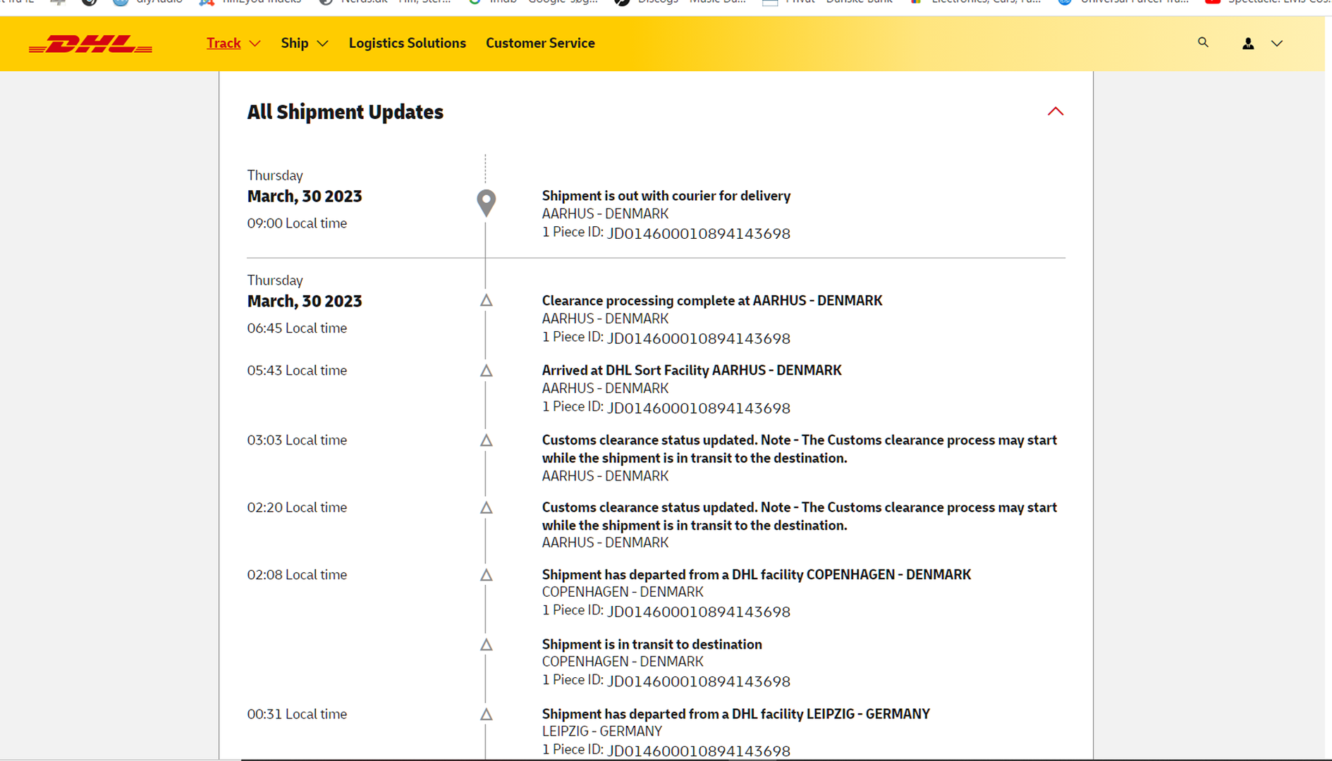Image resolution: width=1332 pixels, height=761 pixels.
Task: Click the '03:03 Local time' entry
Action: tap(297, 440)
